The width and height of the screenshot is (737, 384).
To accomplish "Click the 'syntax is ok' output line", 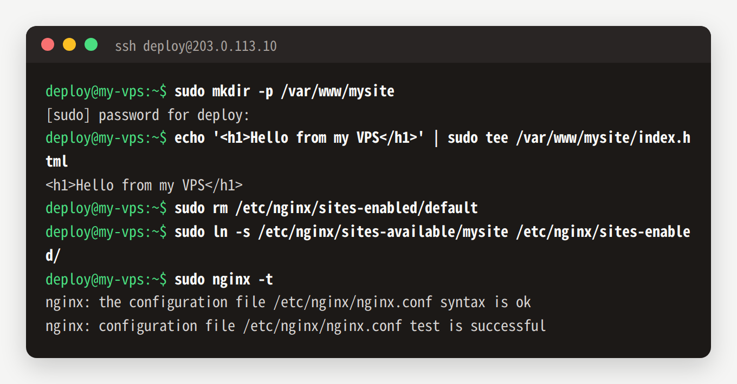I will coord(288,302).
